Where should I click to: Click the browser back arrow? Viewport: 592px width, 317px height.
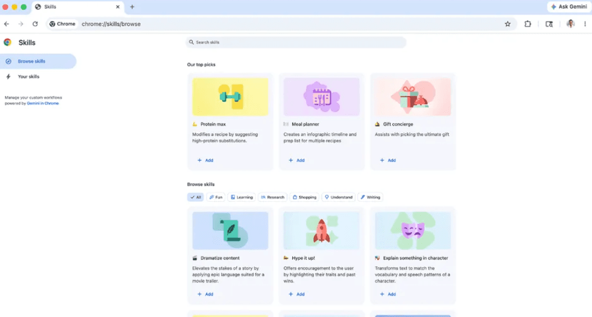point(6,24)
